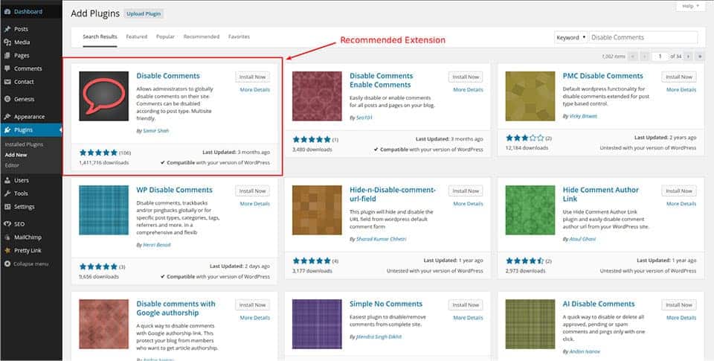
Task: Click the Pages icon in sidebar
Action: [7, 56]
